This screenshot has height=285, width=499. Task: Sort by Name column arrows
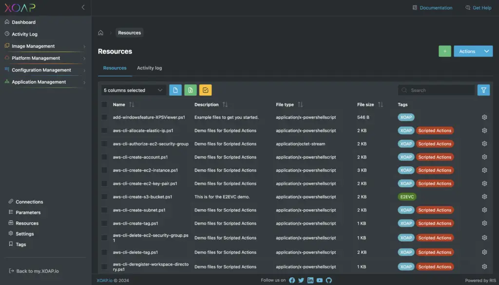132,105
